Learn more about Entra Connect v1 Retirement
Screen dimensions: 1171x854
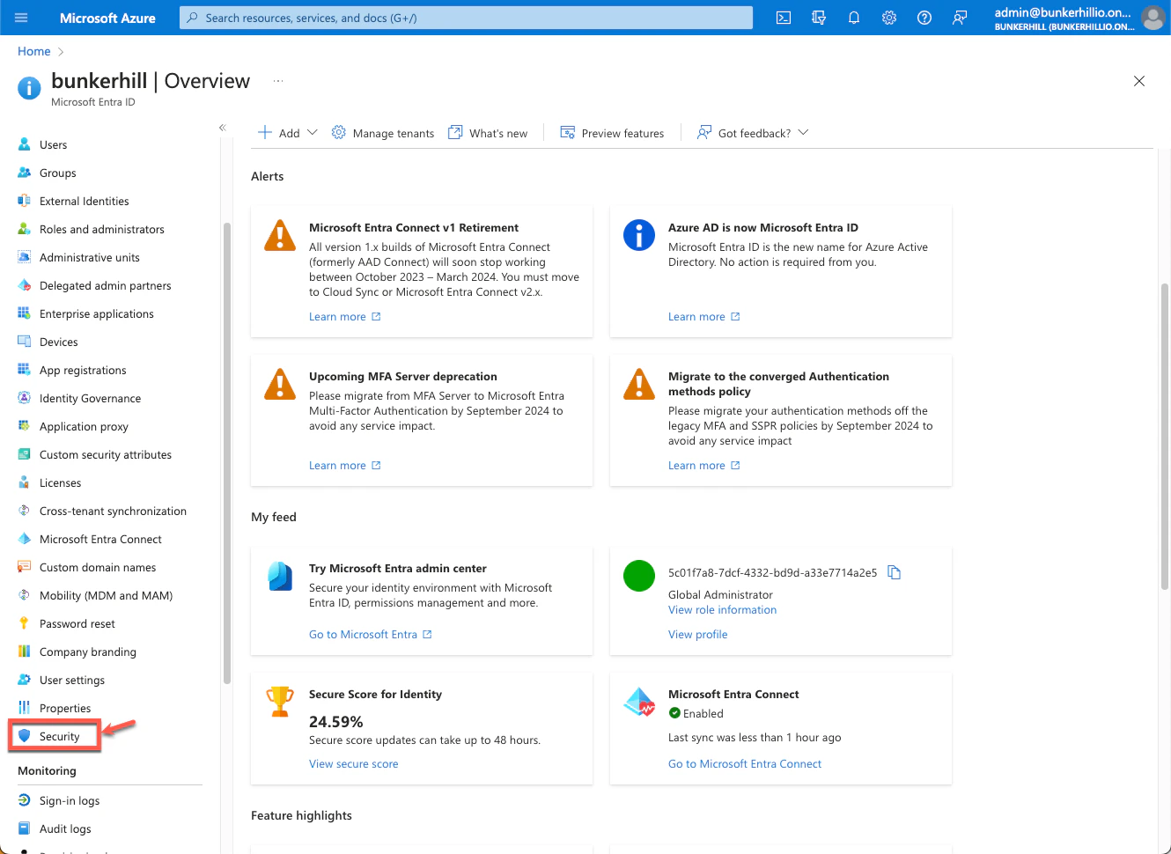click(345, 317)
